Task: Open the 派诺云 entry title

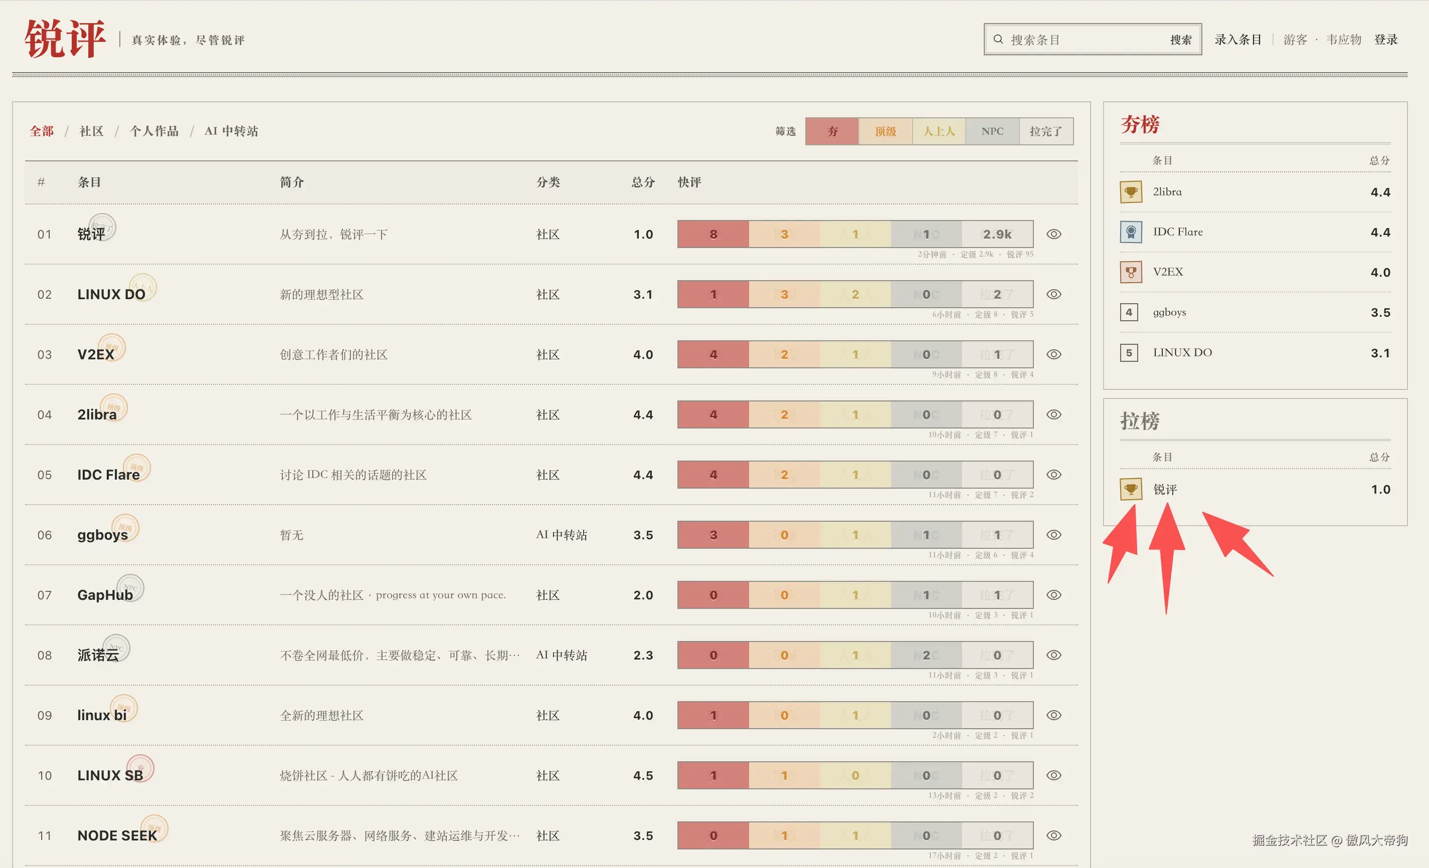Action: click(x=98, y=655)
